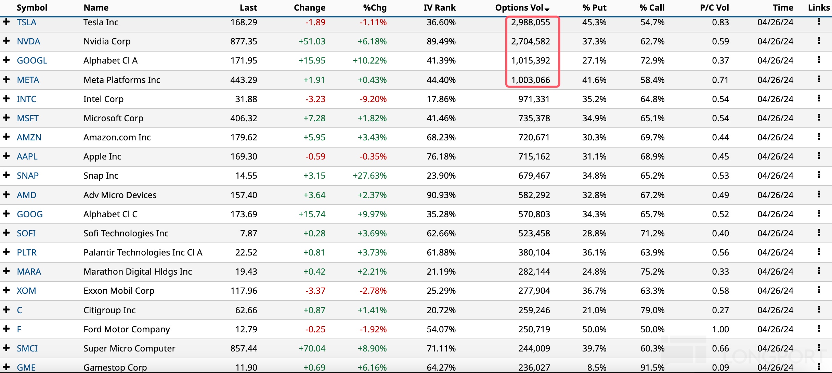Expand the MSFT row with plus sign
832x373 pixels.
pos(6,118)
